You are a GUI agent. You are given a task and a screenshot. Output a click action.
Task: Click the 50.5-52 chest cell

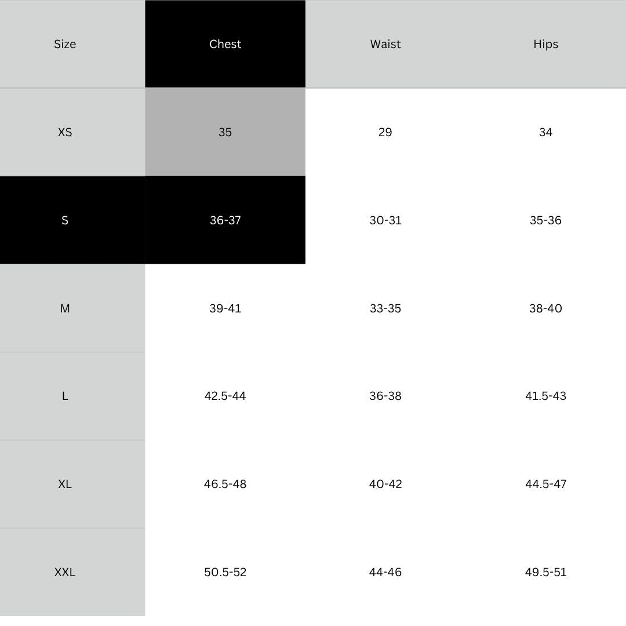pos(225,572)
